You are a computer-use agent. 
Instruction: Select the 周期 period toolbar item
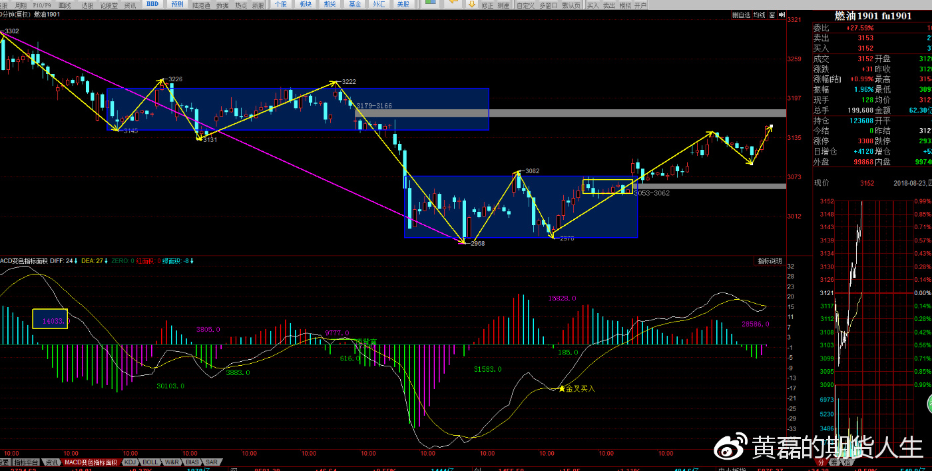coord(21,5)
